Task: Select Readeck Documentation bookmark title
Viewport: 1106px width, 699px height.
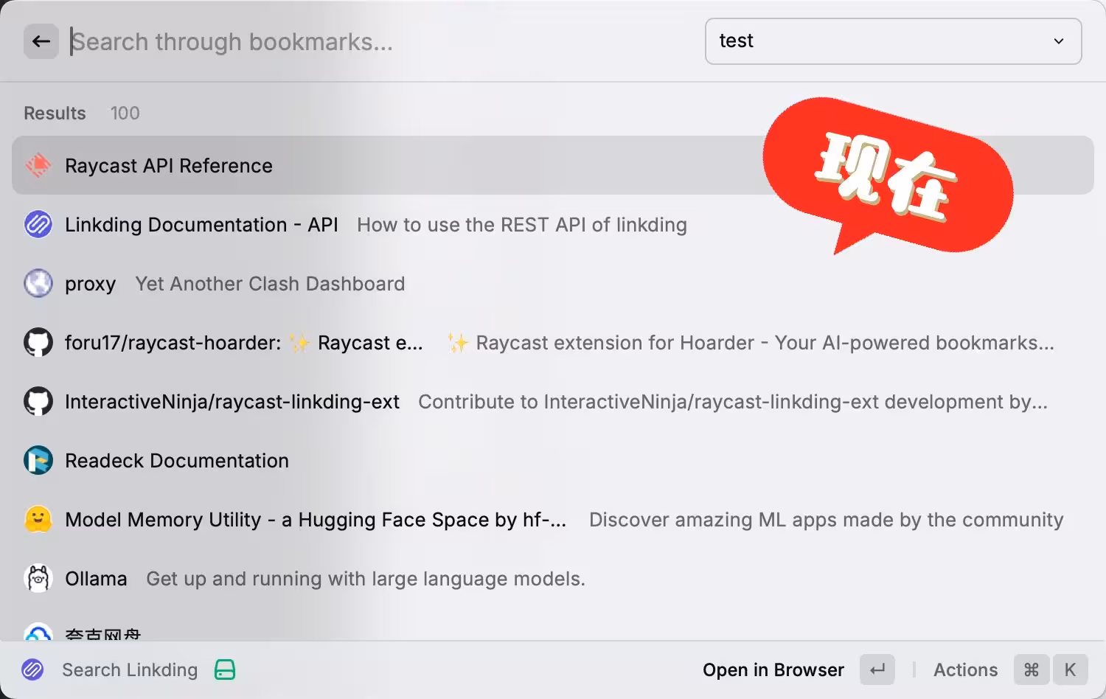Action: point(177,461)
